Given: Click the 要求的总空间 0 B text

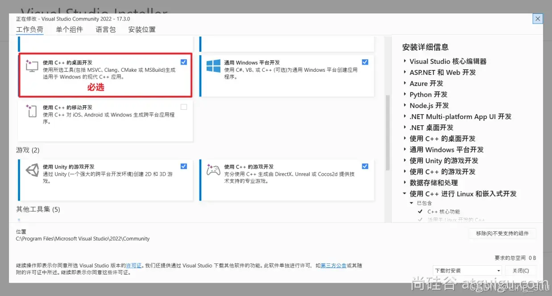Looking at the screenshot, I should point(515,258).
